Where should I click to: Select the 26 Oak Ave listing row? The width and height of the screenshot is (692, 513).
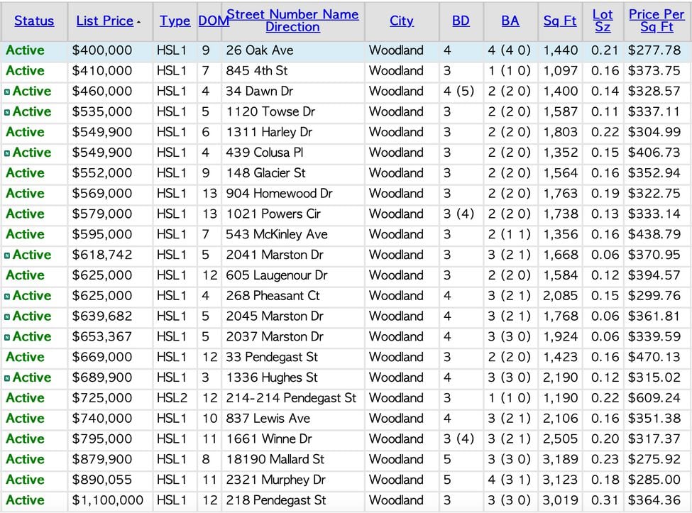(x=346, y=50)
